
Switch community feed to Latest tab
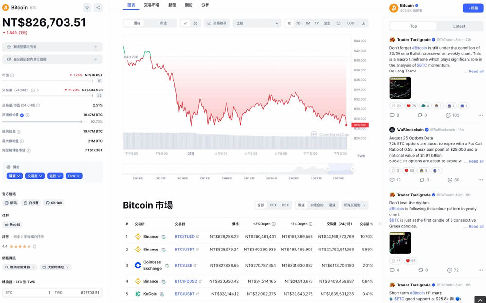coord(459,26)
